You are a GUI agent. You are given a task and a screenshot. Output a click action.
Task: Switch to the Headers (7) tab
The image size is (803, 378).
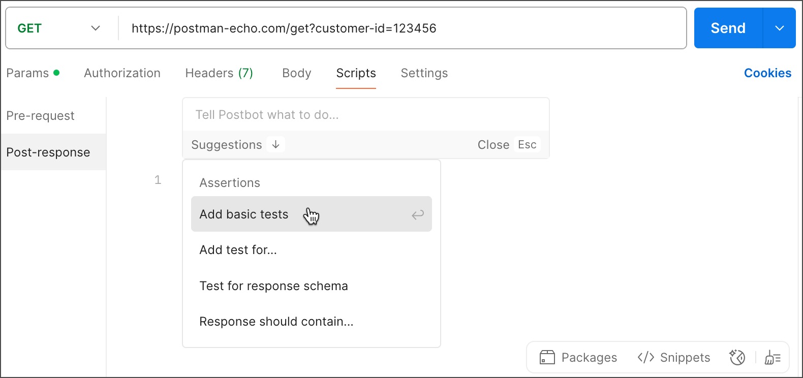click(x=219, y=73)
